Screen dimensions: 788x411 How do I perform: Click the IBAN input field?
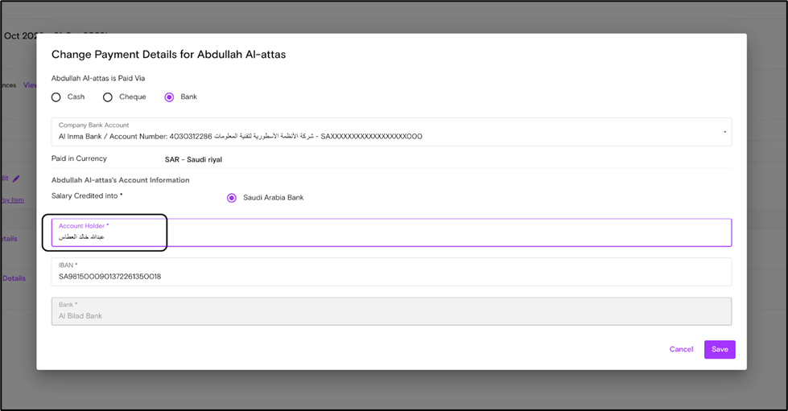391,272
